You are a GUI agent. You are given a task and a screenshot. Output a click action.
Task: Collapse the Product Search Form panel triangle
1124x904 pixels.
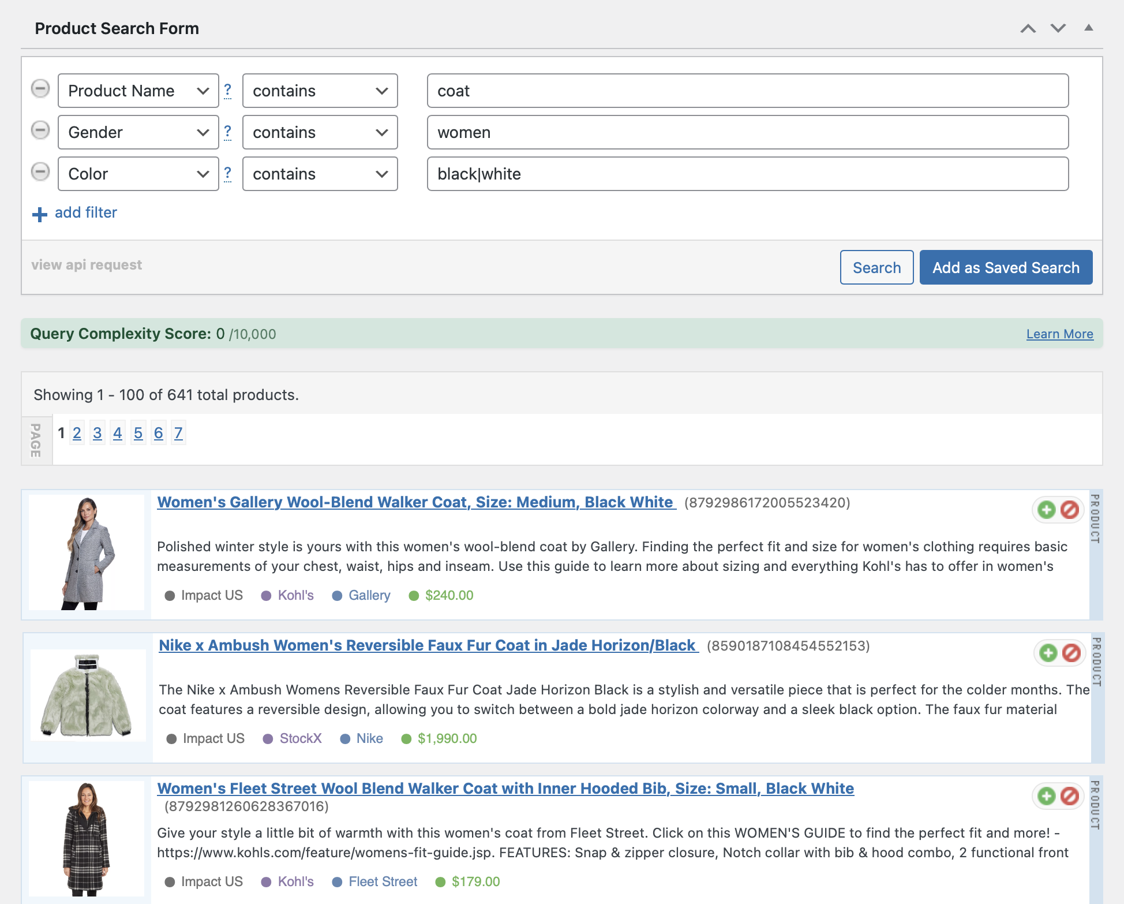1089,28
